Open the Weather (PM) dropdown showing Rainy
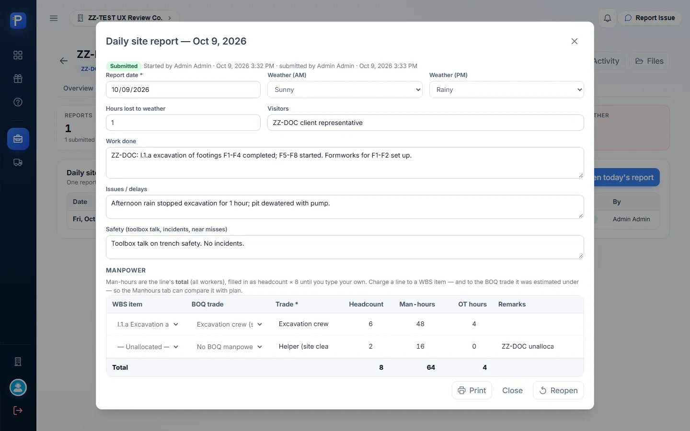Viewport: 690px width, 431px height. point(506,90)
